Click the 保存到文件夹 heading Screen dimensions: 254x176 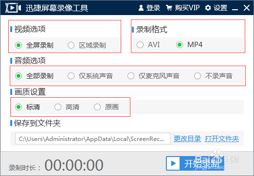[x=37, y=123]
